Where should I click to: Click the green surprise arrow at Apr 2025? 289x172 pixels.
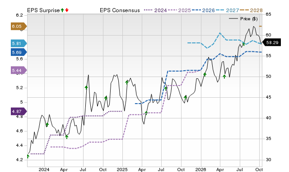(146, 113)
